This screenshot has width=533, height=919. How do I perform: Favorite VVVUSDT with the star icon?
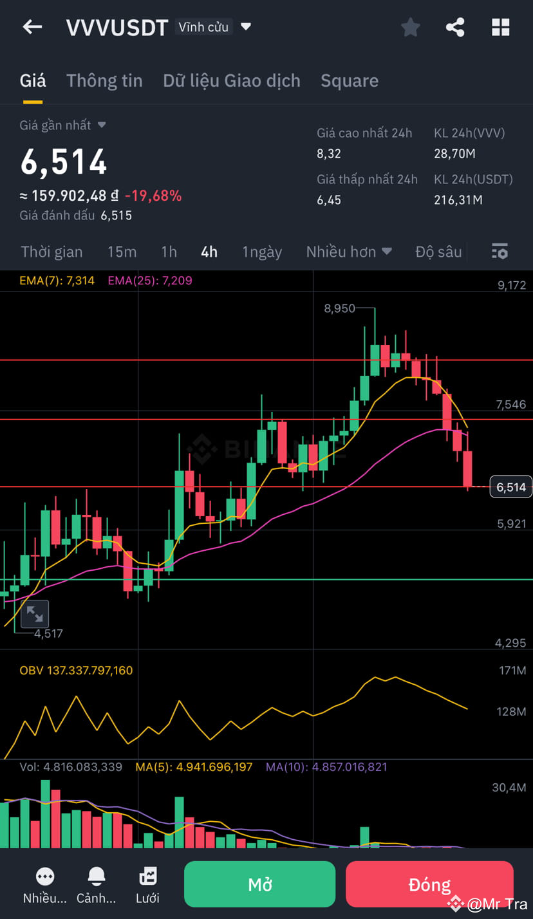(x=410, y=27)
